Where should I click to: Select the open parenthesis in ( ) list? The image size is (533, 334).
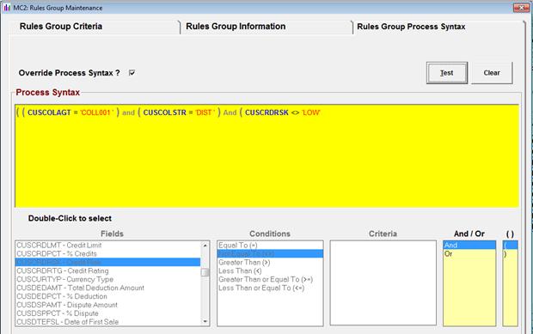(510, 245)
